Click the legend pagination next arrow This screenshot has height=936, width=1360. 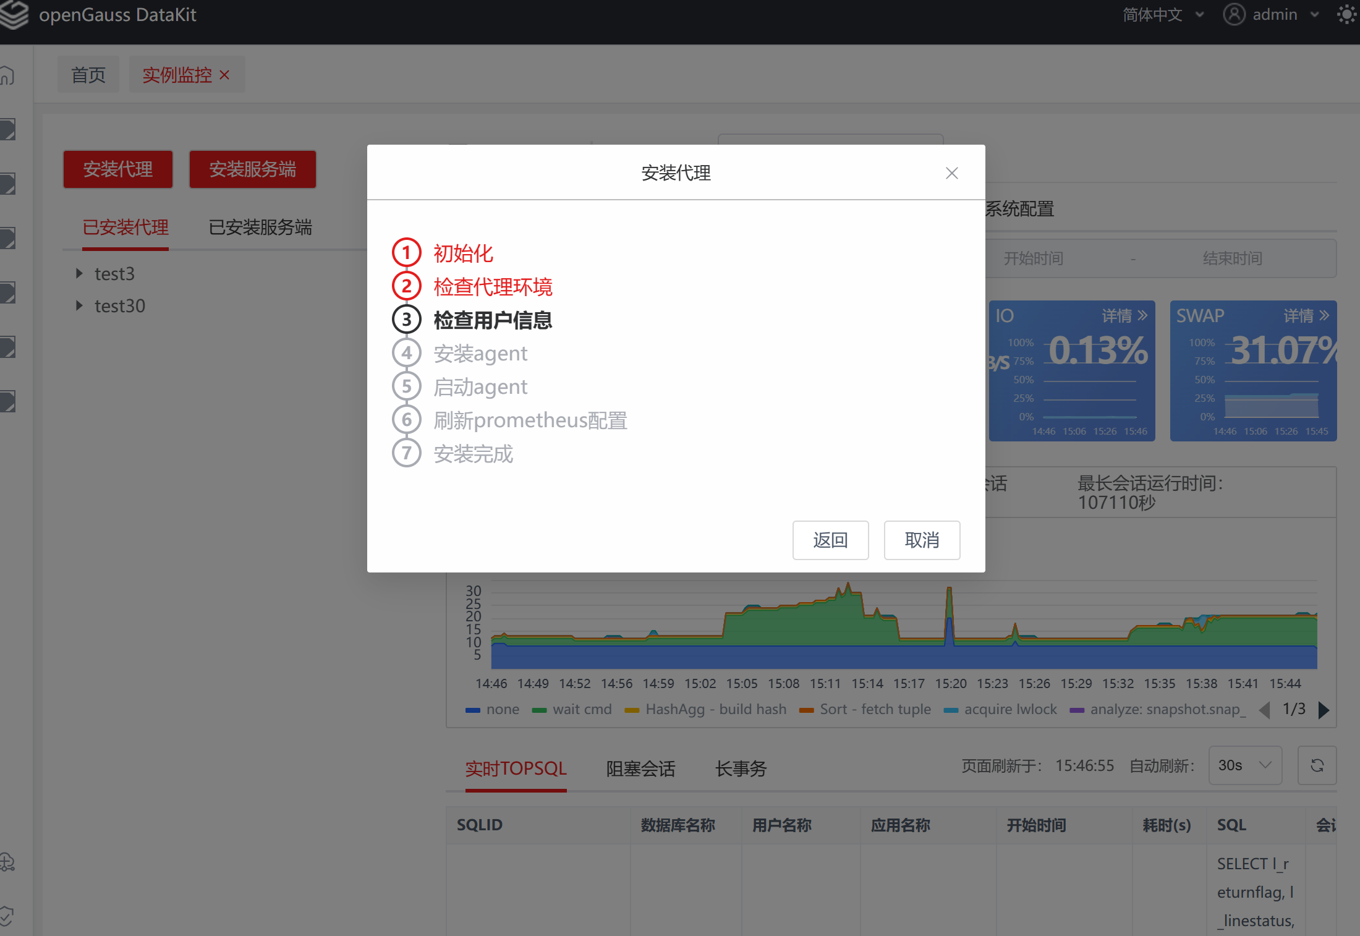[1324, 710]
